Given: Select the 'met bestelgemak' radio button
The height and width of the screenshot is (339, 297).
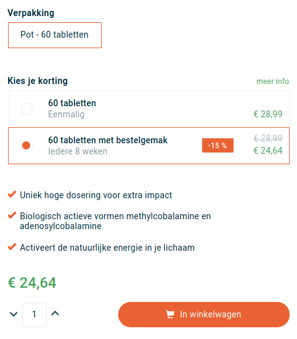Looking at the screenshot, I should [26, 146].
